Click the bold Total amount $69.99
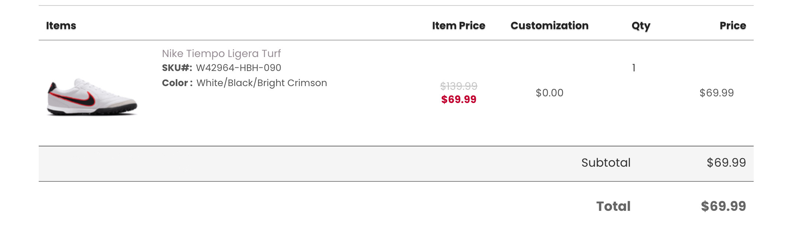Screen dimensions: 806x248 (x=723, y=206)
